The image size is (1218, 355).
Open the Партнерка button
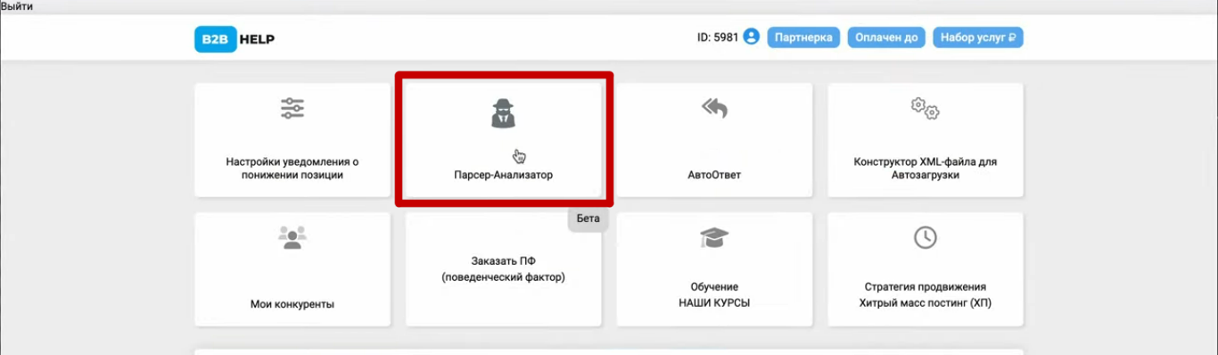[803, 37]
